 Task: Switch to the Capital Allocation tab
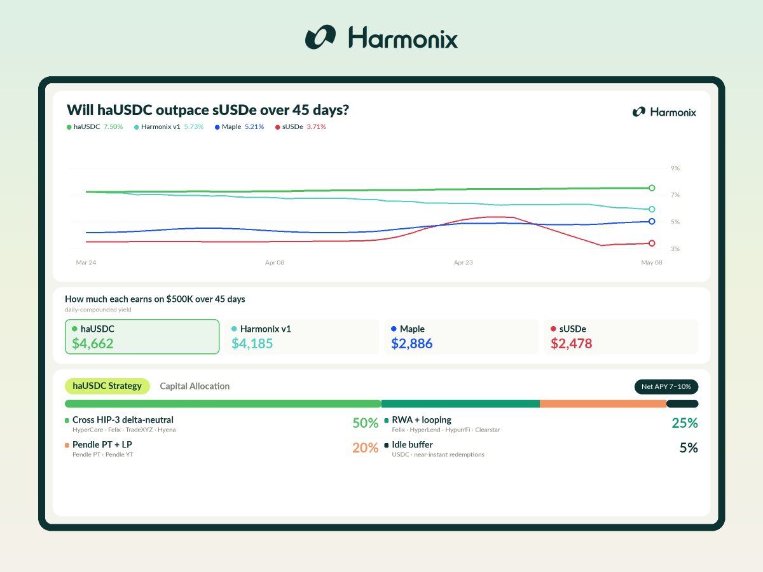[x=195, y=386]
